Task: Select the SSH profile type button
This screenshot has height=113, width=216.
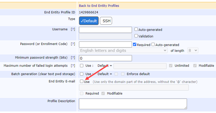Action: [x=106, y=21]
